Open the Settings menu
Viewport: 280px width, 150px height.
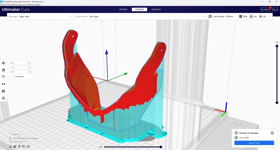coord(14,5)
